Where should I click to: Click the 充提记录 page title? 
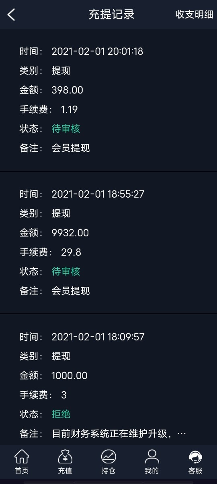click(111, 15)
